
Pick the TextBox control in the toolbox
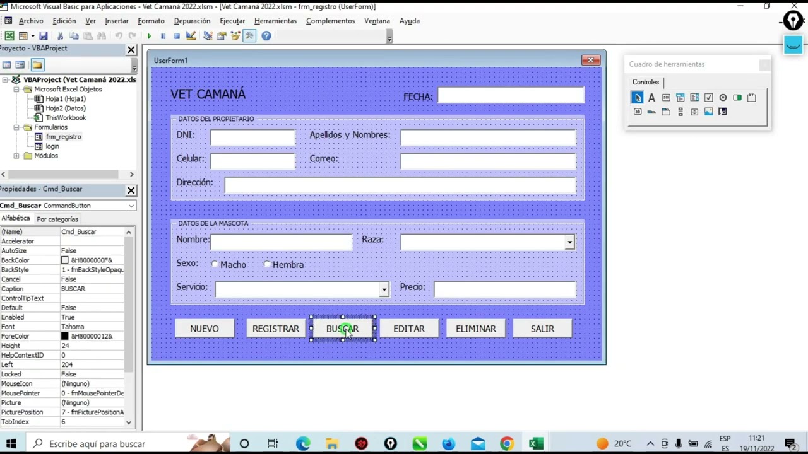(x=666, y=98)
